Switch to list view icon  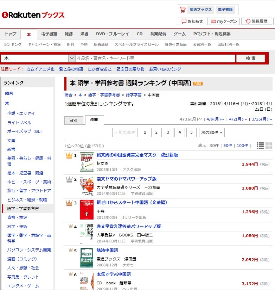click(x=260, y=146)
